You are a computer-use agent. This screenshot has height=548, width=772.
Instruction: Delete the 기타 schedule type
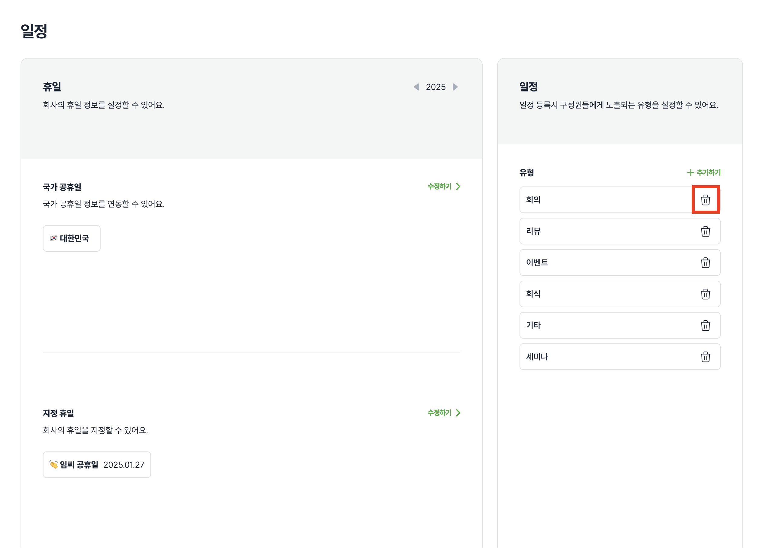click(x=705, y=325)
